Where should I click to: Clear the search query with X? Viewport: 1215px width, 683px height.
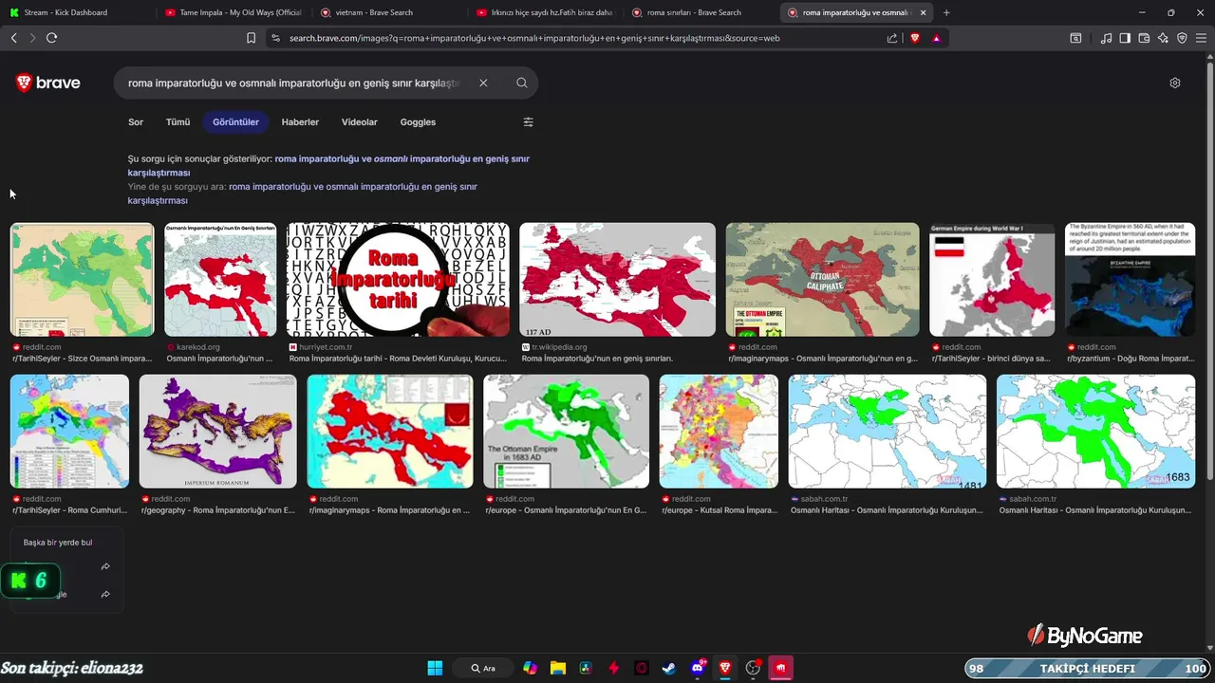coord(483,83)
